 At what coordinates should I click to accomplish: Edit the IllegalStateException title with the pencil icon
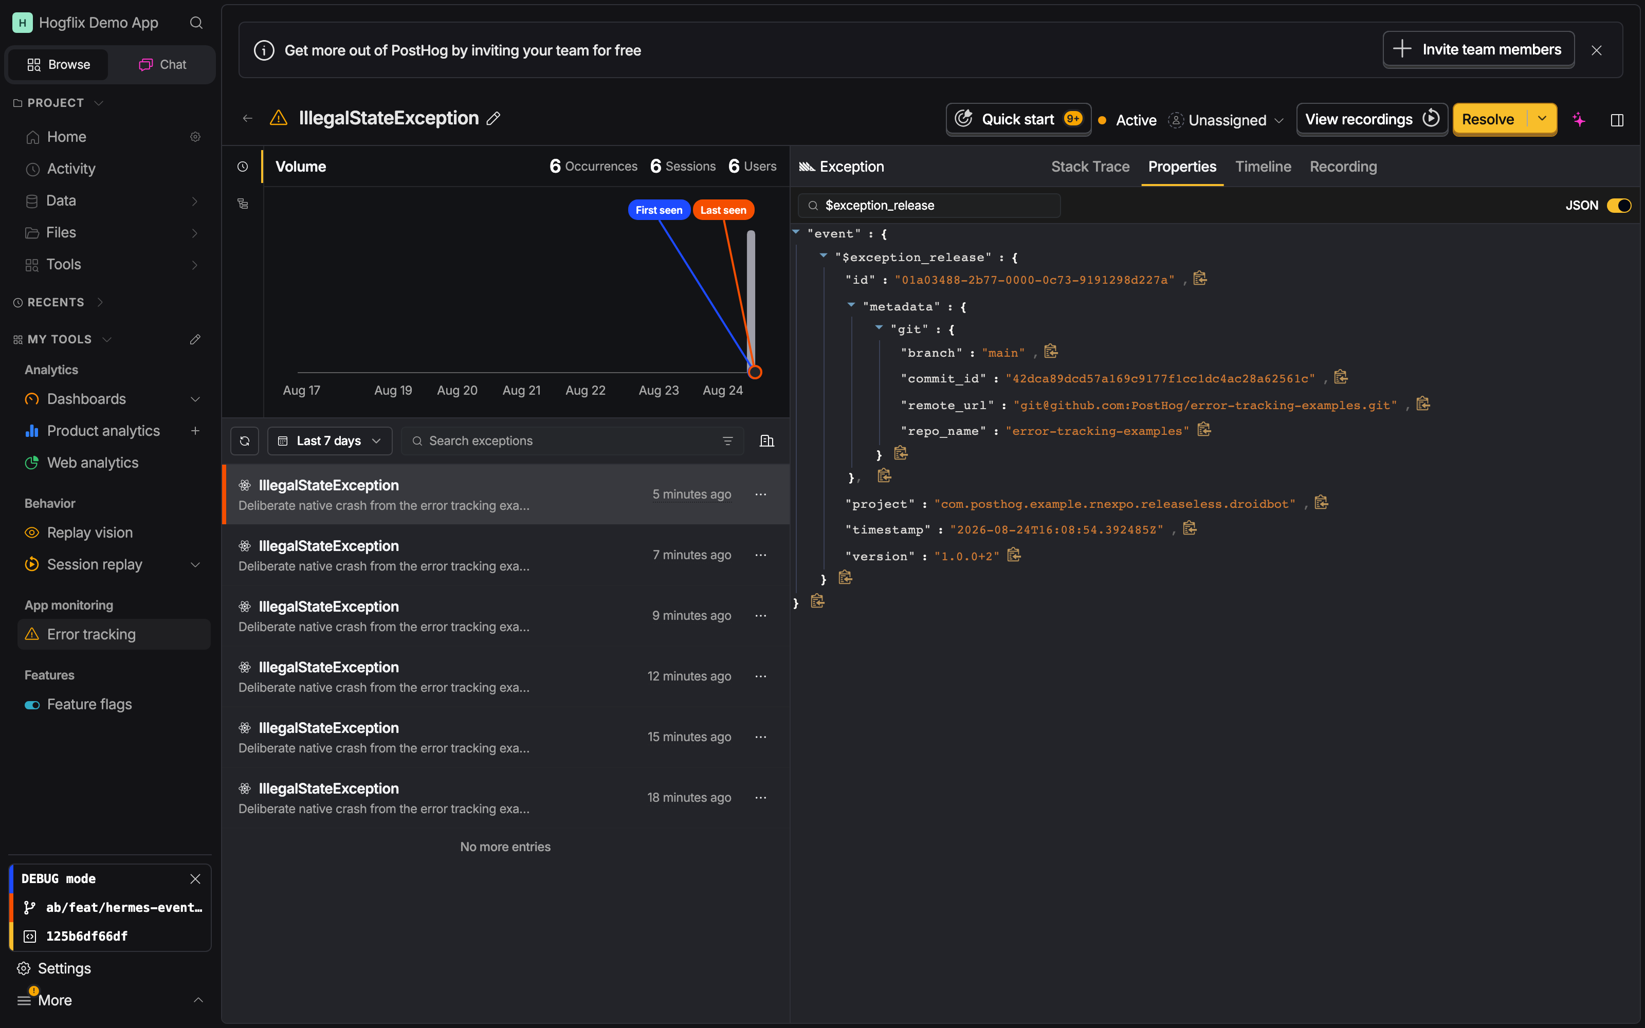pyautogui.click(x=493, y=118)
